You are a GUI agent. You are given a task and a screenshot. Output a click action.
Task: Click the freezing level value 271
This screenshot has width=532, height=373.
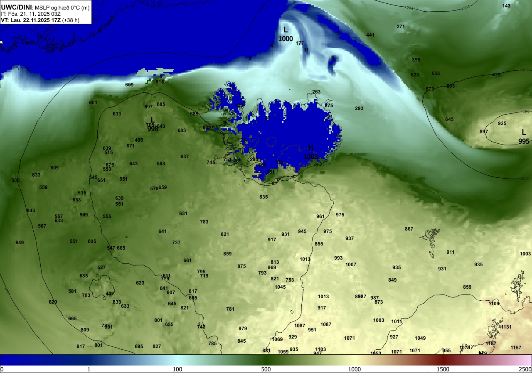click(401, 27)
